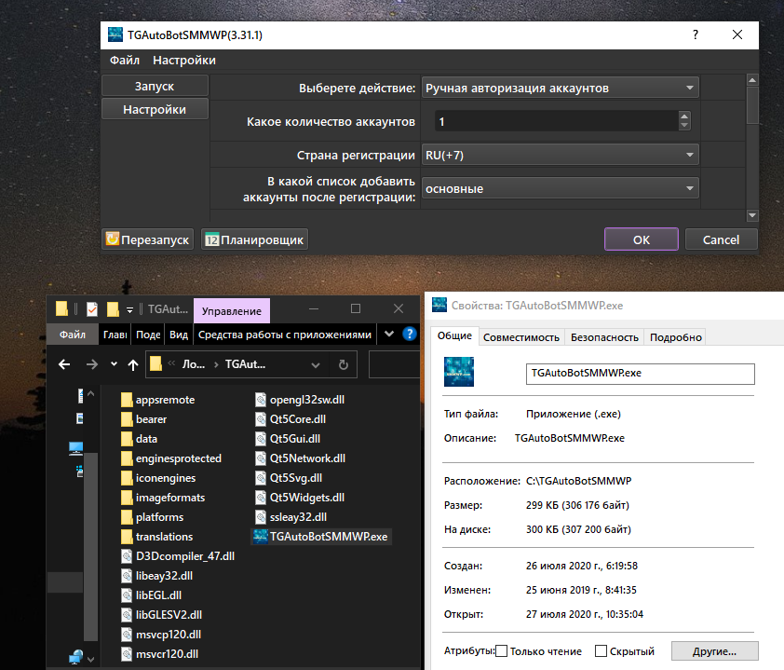Viewport: 784px width, 670px height.
Task: Open address bar history dropdown
Action: coord(316,364)
